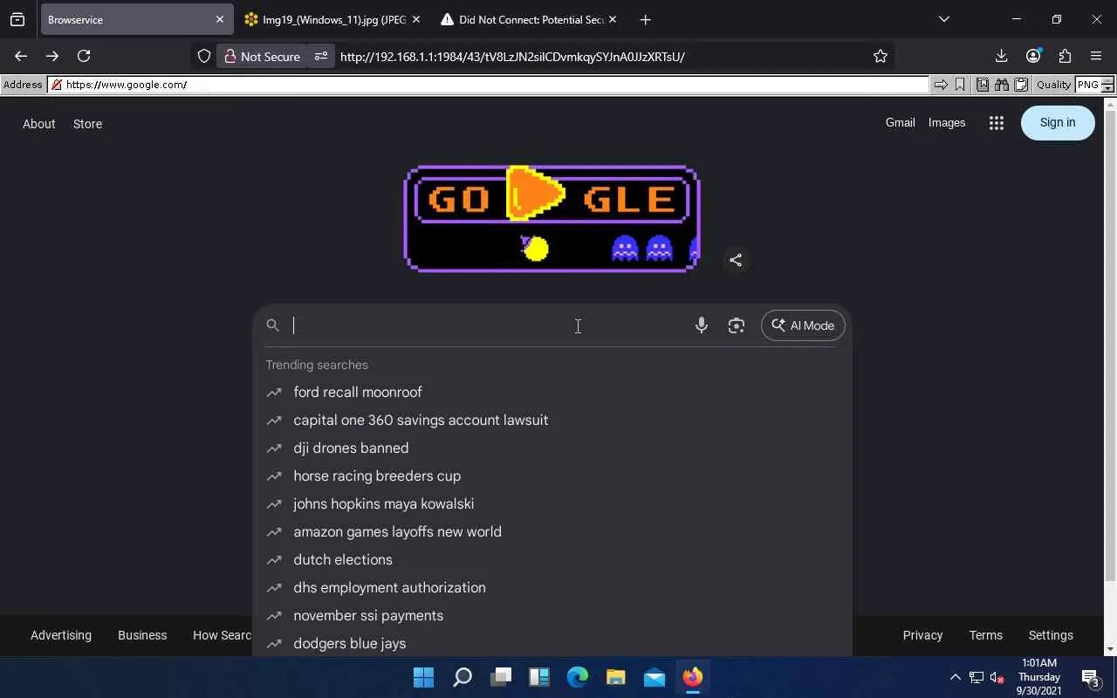This screenshot has height=698, width=1117.
Task: Open Firefox downloads panel
Action: (x=1001, y=56)
